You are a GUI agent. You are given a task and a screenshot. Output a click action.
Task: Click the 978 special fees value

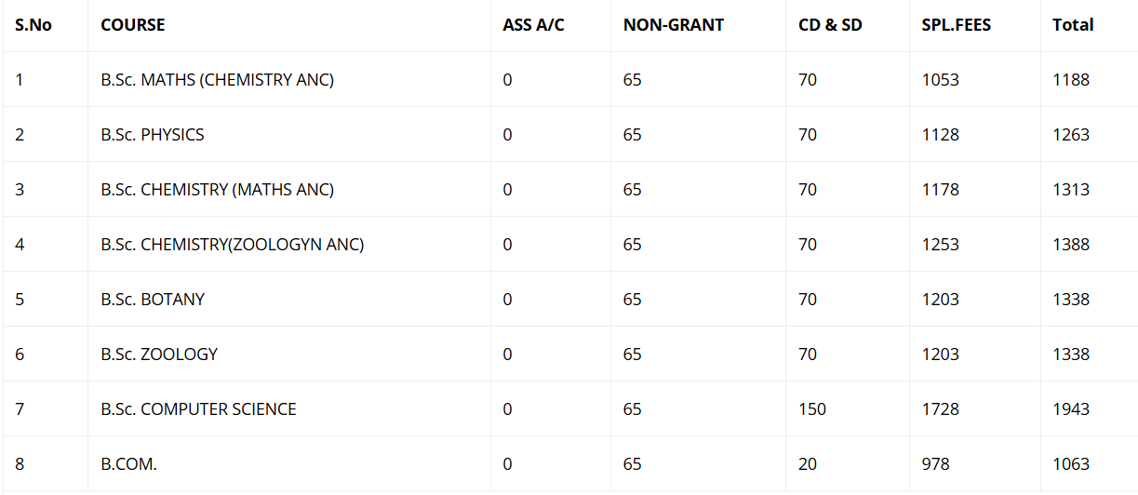936,464
